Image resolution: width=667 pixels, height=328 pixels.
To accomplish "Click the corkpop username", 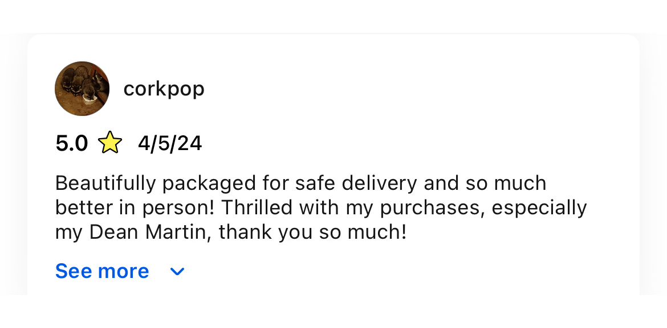I will (x=164, y=89).
